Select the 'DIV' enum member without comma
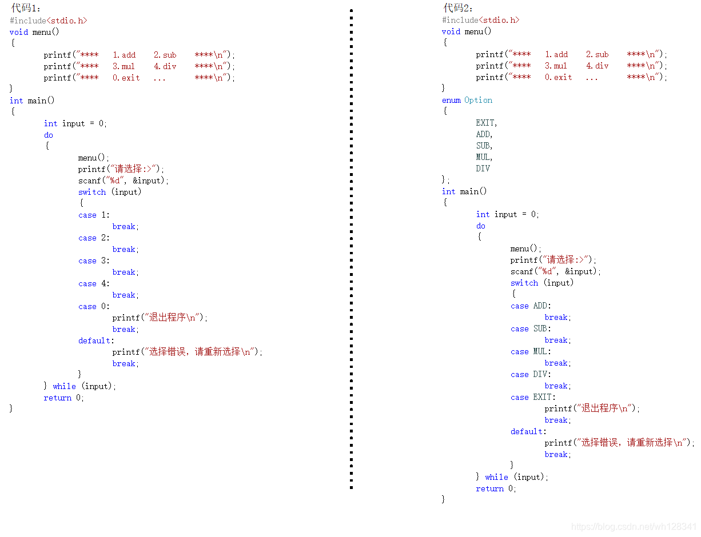This screenshot has height=537, width=701. click(x=483, y=169)
